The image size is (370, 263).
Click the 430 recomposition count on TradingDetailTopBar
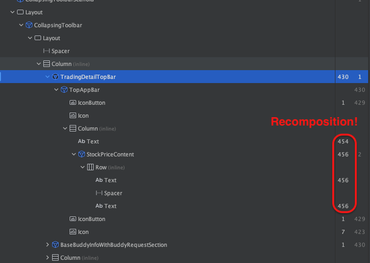343,77
